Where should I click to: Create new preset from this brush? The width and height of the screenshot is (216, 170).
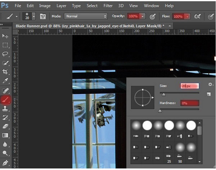pos(209,94)
